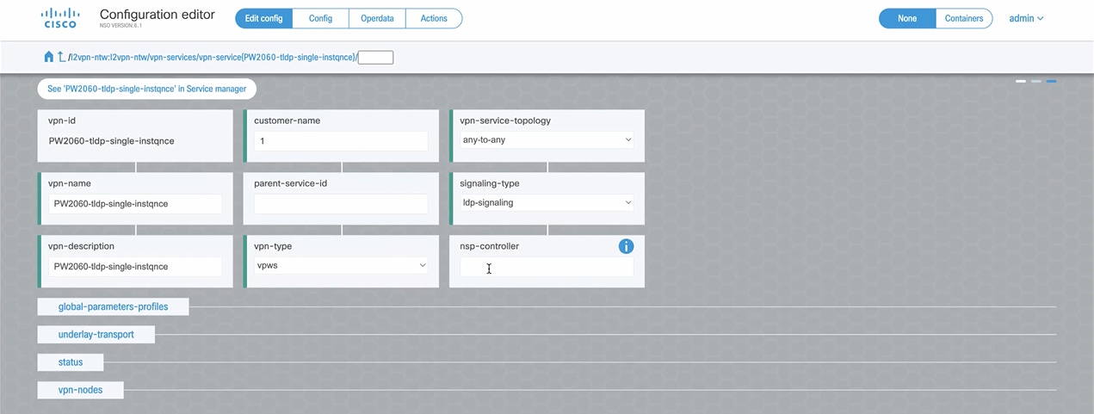Select the Containers view toggle
This screenshot has width=1094, height=414.
pyautogui.click(x=964, y=18)
